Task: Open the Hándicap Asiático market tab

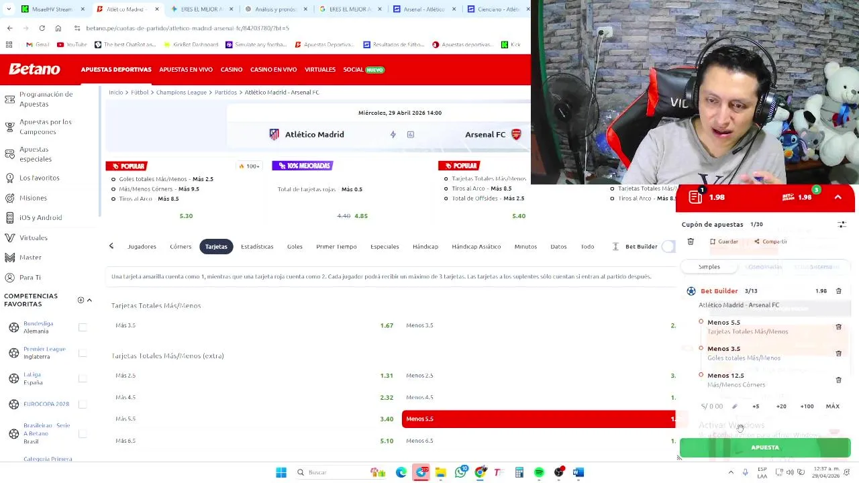Action: coord(476,247)
